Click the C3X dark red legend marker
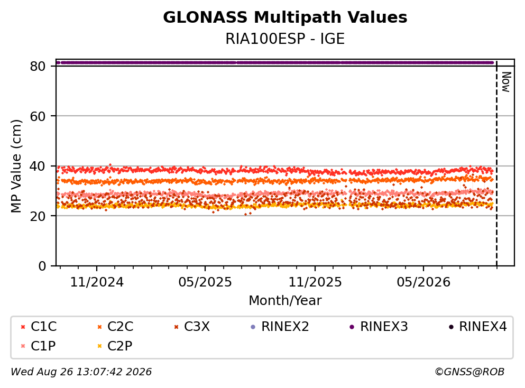 (176, 327)
